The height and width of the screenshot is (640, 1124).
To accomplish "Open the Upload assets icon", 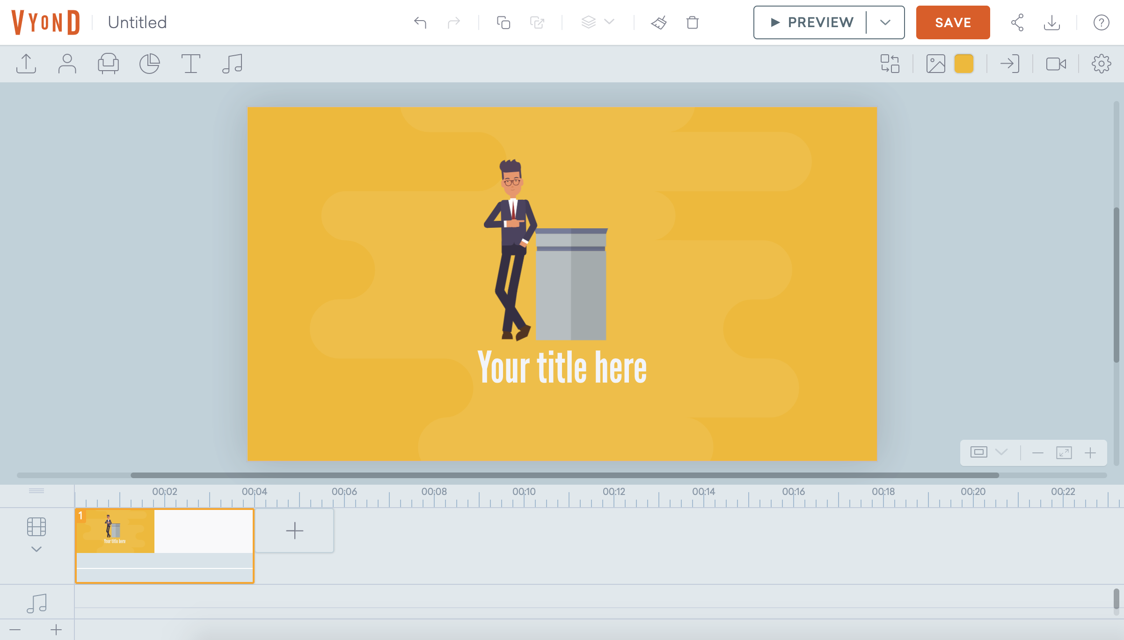I will pos(26,64).
